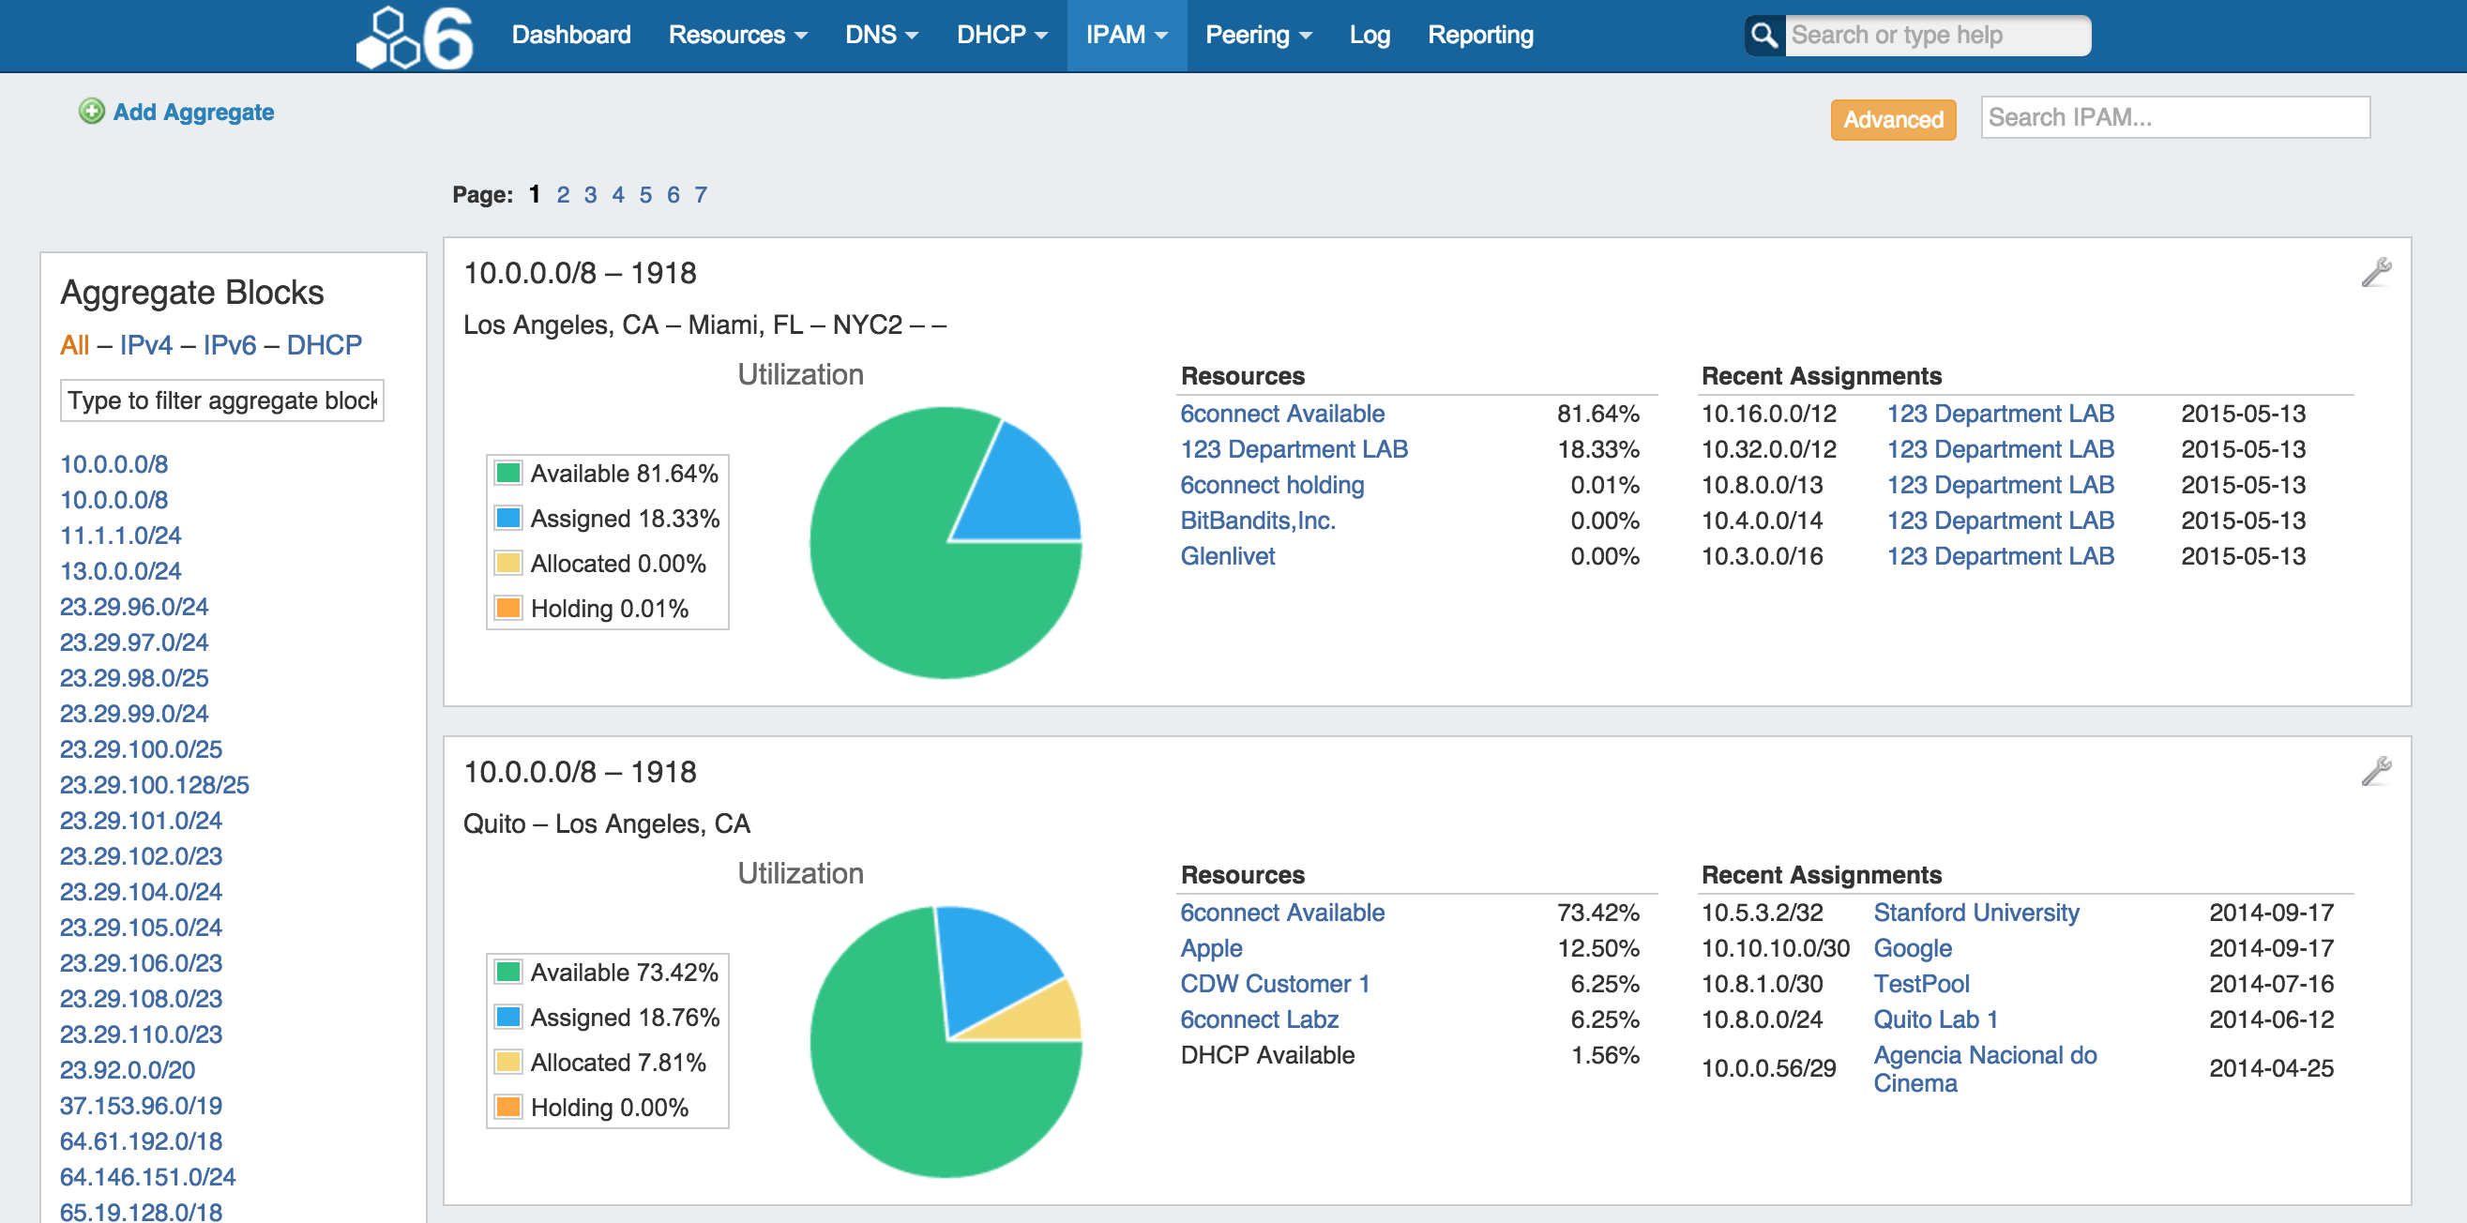Open 23.29.98.0/25 aggregate block

coord(134,678)
